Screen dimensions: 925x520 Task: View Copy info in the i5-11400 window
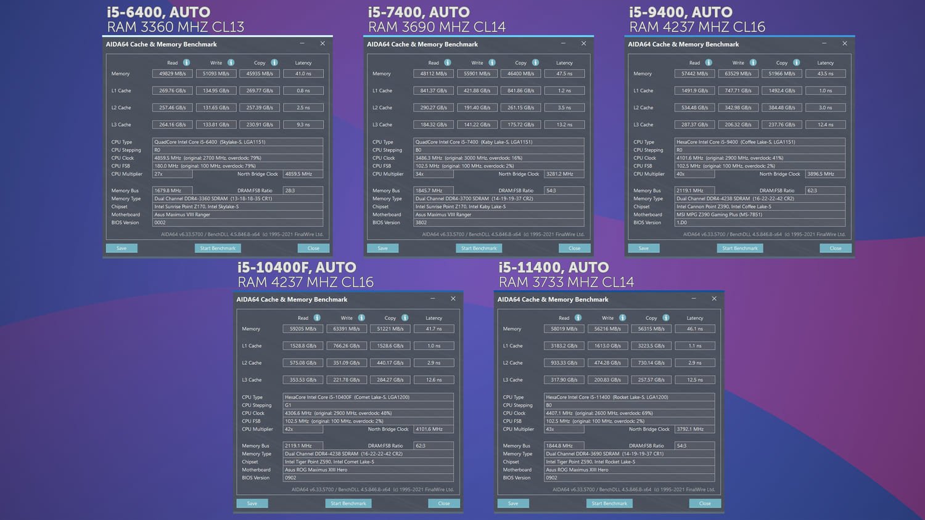(x=666, y=317)
